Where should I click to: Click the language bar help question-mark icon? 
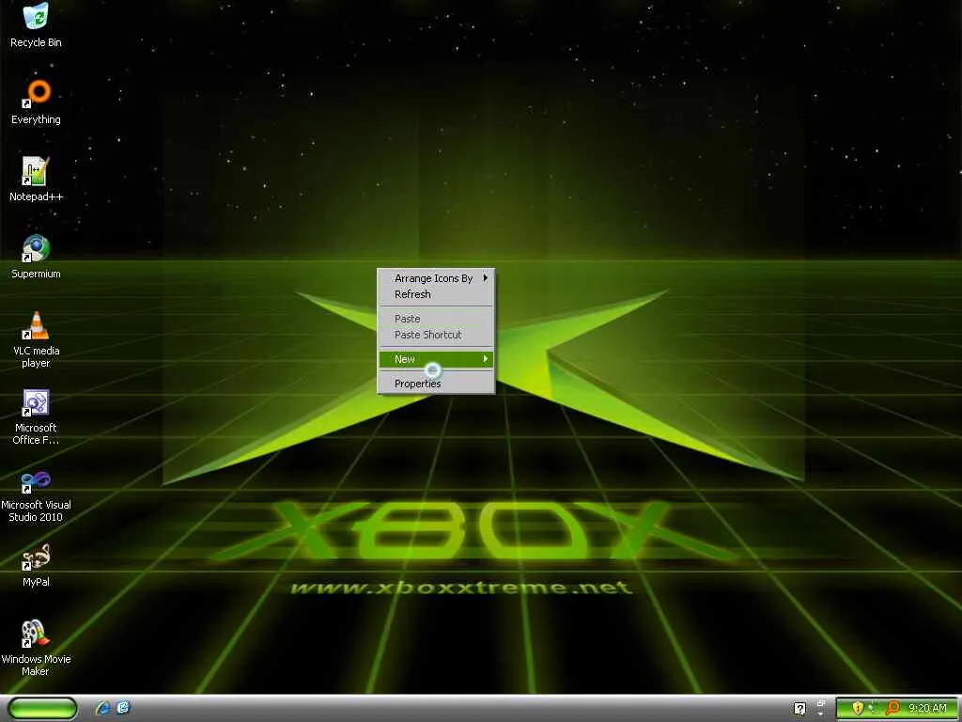[799, 709]
